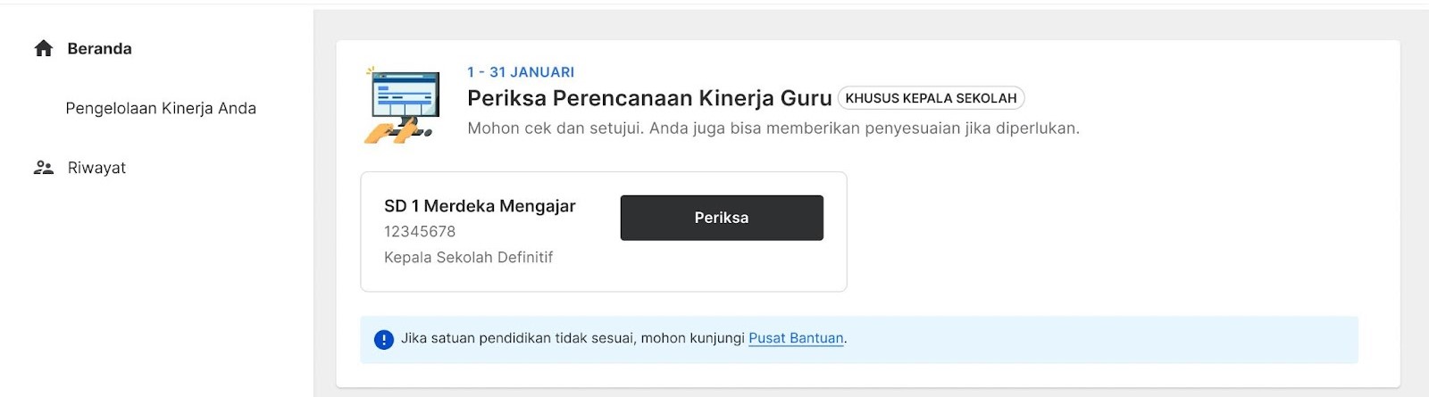Click the Beranda home icon
This screenshot has width=1429, height=397.
(x=44, y=48)
